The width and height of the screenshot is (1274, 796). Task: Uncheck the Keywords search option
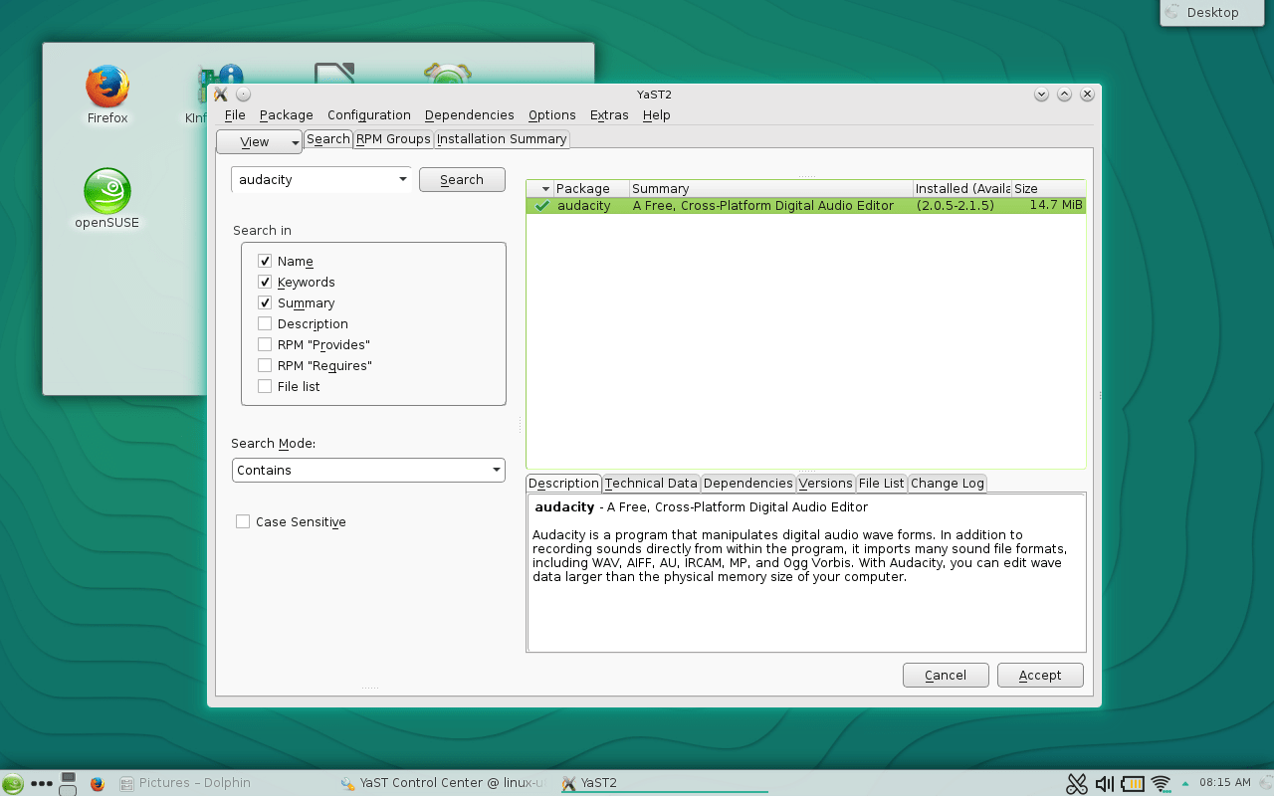tap(265, 282)
